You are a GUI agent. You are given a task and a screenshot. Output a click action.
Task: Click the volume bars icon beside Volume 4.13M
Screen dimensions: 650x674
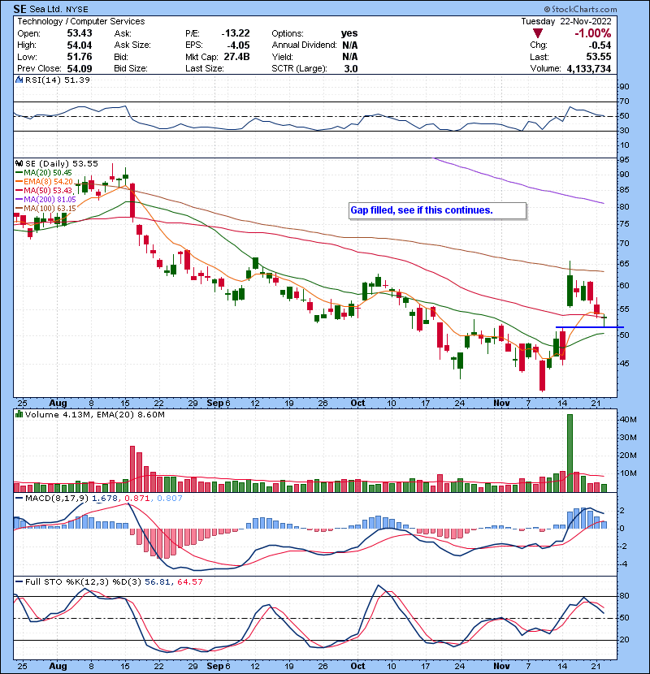pyautogui.click(x=19, y=414)
